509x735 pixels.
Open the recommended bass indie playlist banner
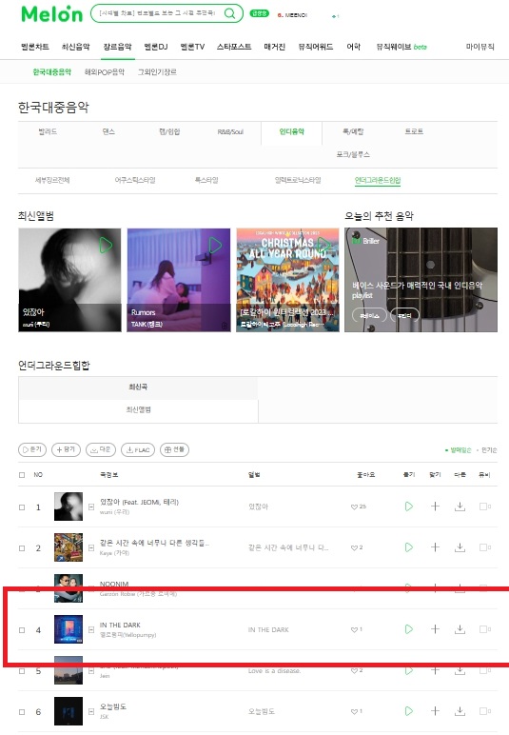point(421,280)
